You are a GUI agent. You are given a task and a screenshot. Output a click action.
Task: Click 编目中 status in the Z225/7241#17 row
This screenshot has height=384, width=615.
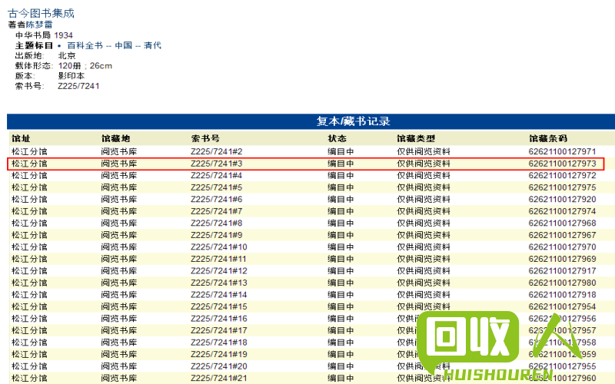[x=341, y=331]
